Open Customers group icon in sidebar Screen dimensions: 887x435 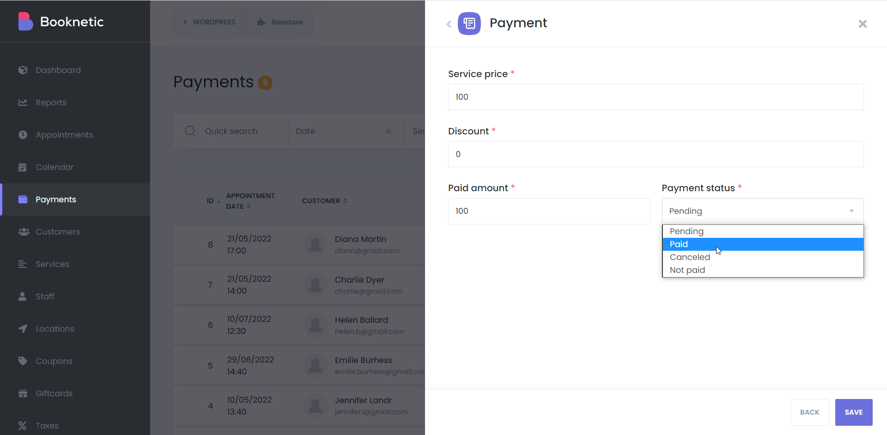click(x=24, y=232)
